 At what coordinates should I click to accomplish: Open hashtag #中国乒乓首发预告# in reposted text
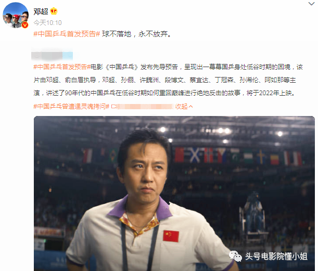[62, 67]
